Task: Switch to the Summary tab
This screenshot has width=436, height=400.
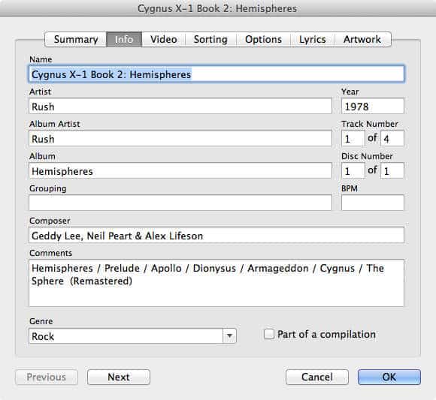Action: pos(76,40)
